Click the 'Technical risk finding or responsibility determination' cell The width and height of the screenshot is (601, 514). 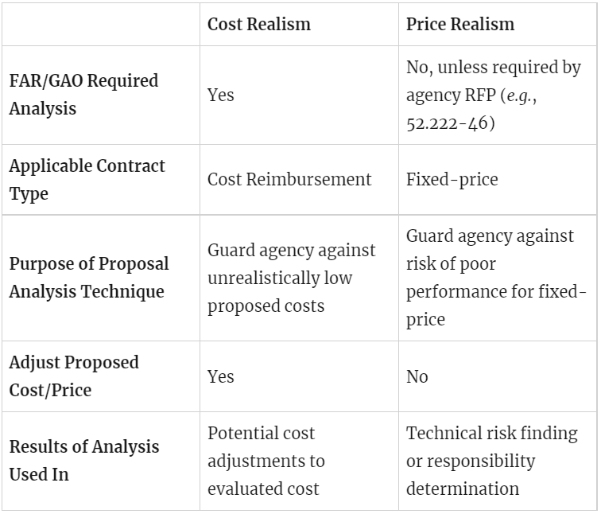pyautogui.click(x=491, y=461)
